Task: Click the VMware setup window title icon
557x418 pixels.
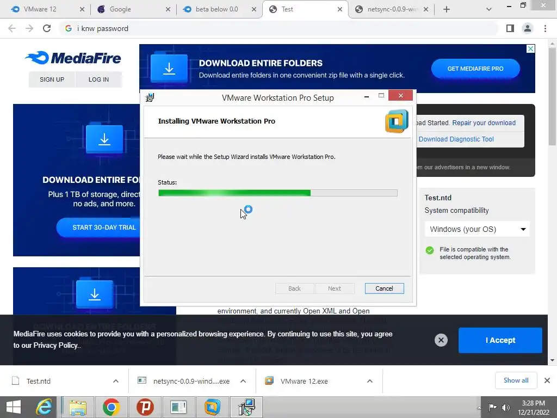Action: pos(150,97)
